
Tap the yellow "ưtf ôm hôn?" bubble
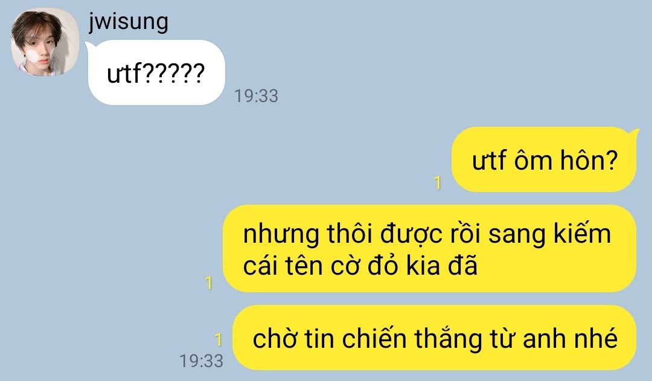(544, 159)
